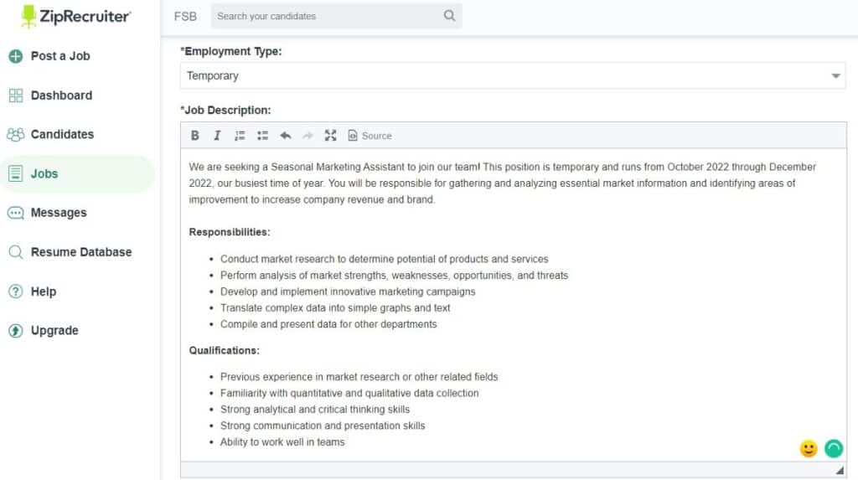
Task: Insert a numbered list
Action: click(x=240, y=136)
